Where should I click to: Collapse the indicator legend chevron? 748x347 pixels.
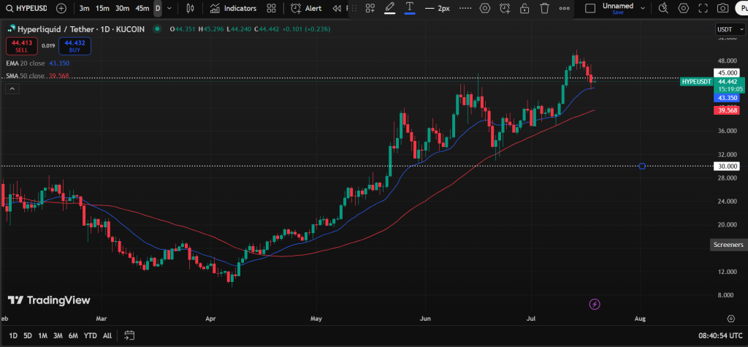[12, 89]
